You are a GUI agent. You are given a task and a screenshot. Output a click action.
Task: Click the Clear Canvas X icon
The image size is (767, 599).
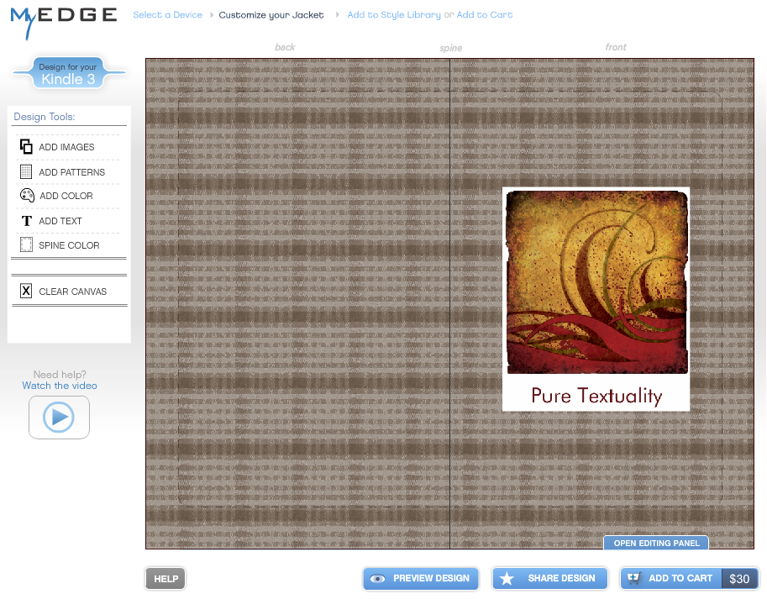(26, 291)
